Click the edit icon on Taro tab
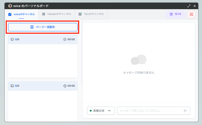The image size is (202, 125). [80, 14]
